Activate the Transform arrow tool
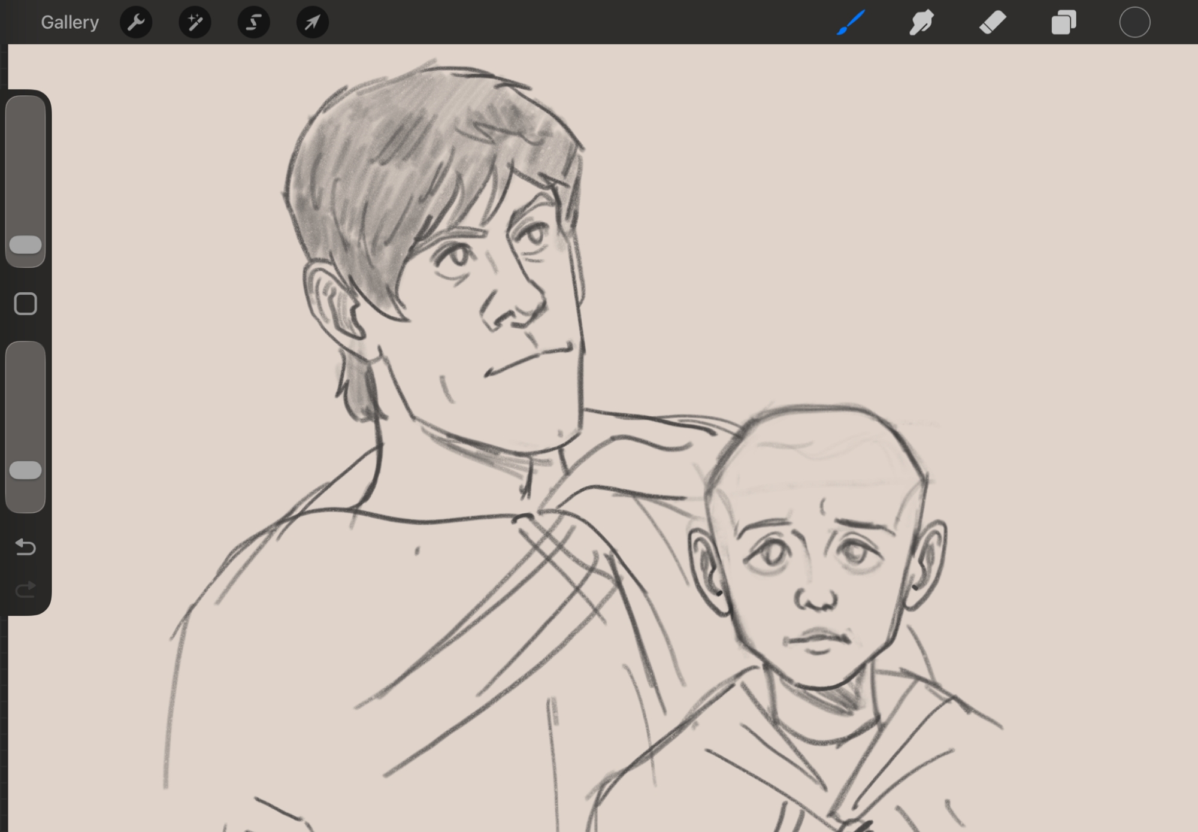 (x=312, y=23)
